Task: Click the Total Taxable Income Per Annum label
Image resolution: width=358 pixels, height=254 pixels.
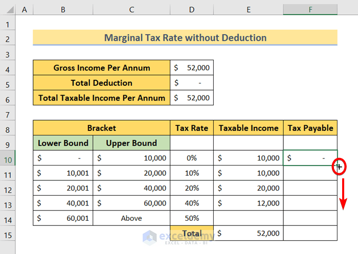Action: click(102, 98)
